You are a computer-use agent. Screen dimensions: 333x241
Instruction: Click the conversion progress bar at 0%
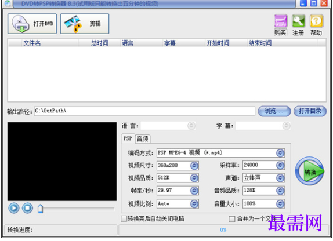(223, 230)
